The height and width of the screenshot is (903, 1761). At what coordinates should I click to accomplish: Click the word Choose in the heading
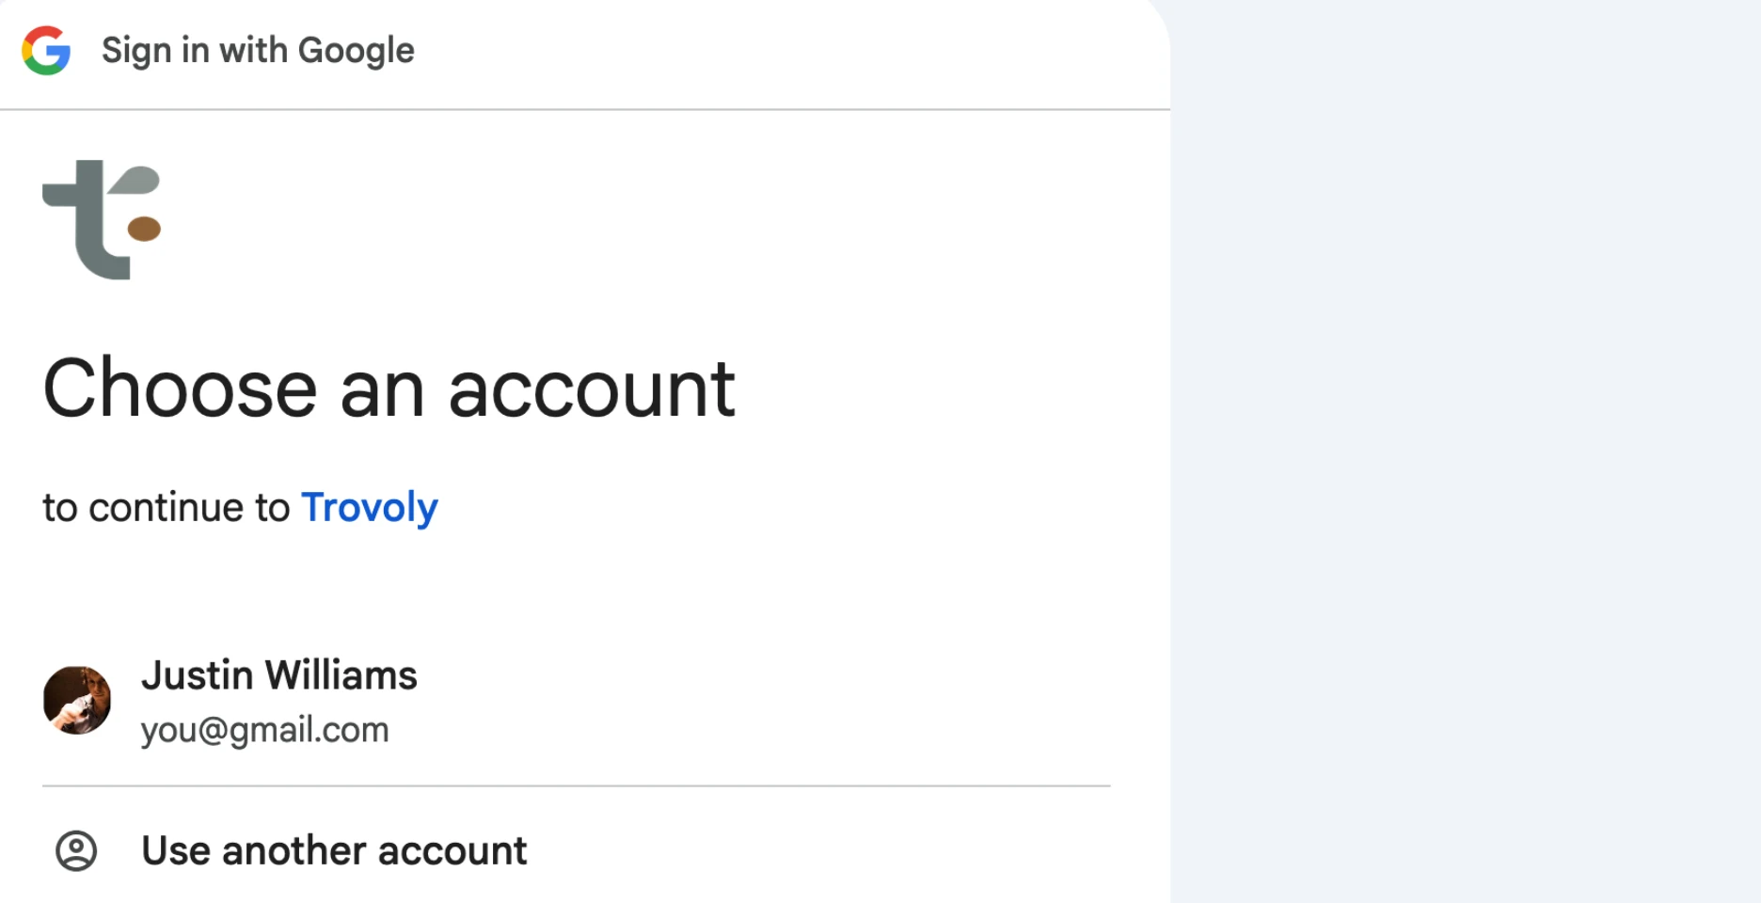(180, 388)
